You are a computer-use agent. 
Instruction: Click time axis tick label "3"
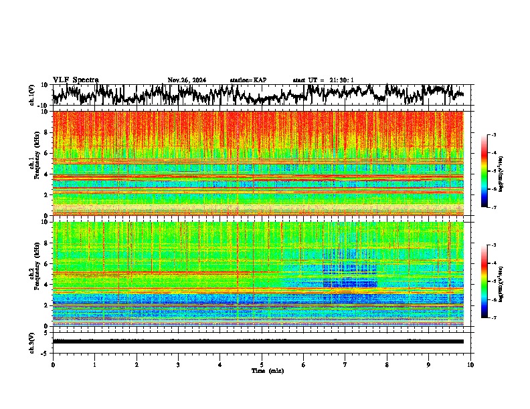pos(178,365)
